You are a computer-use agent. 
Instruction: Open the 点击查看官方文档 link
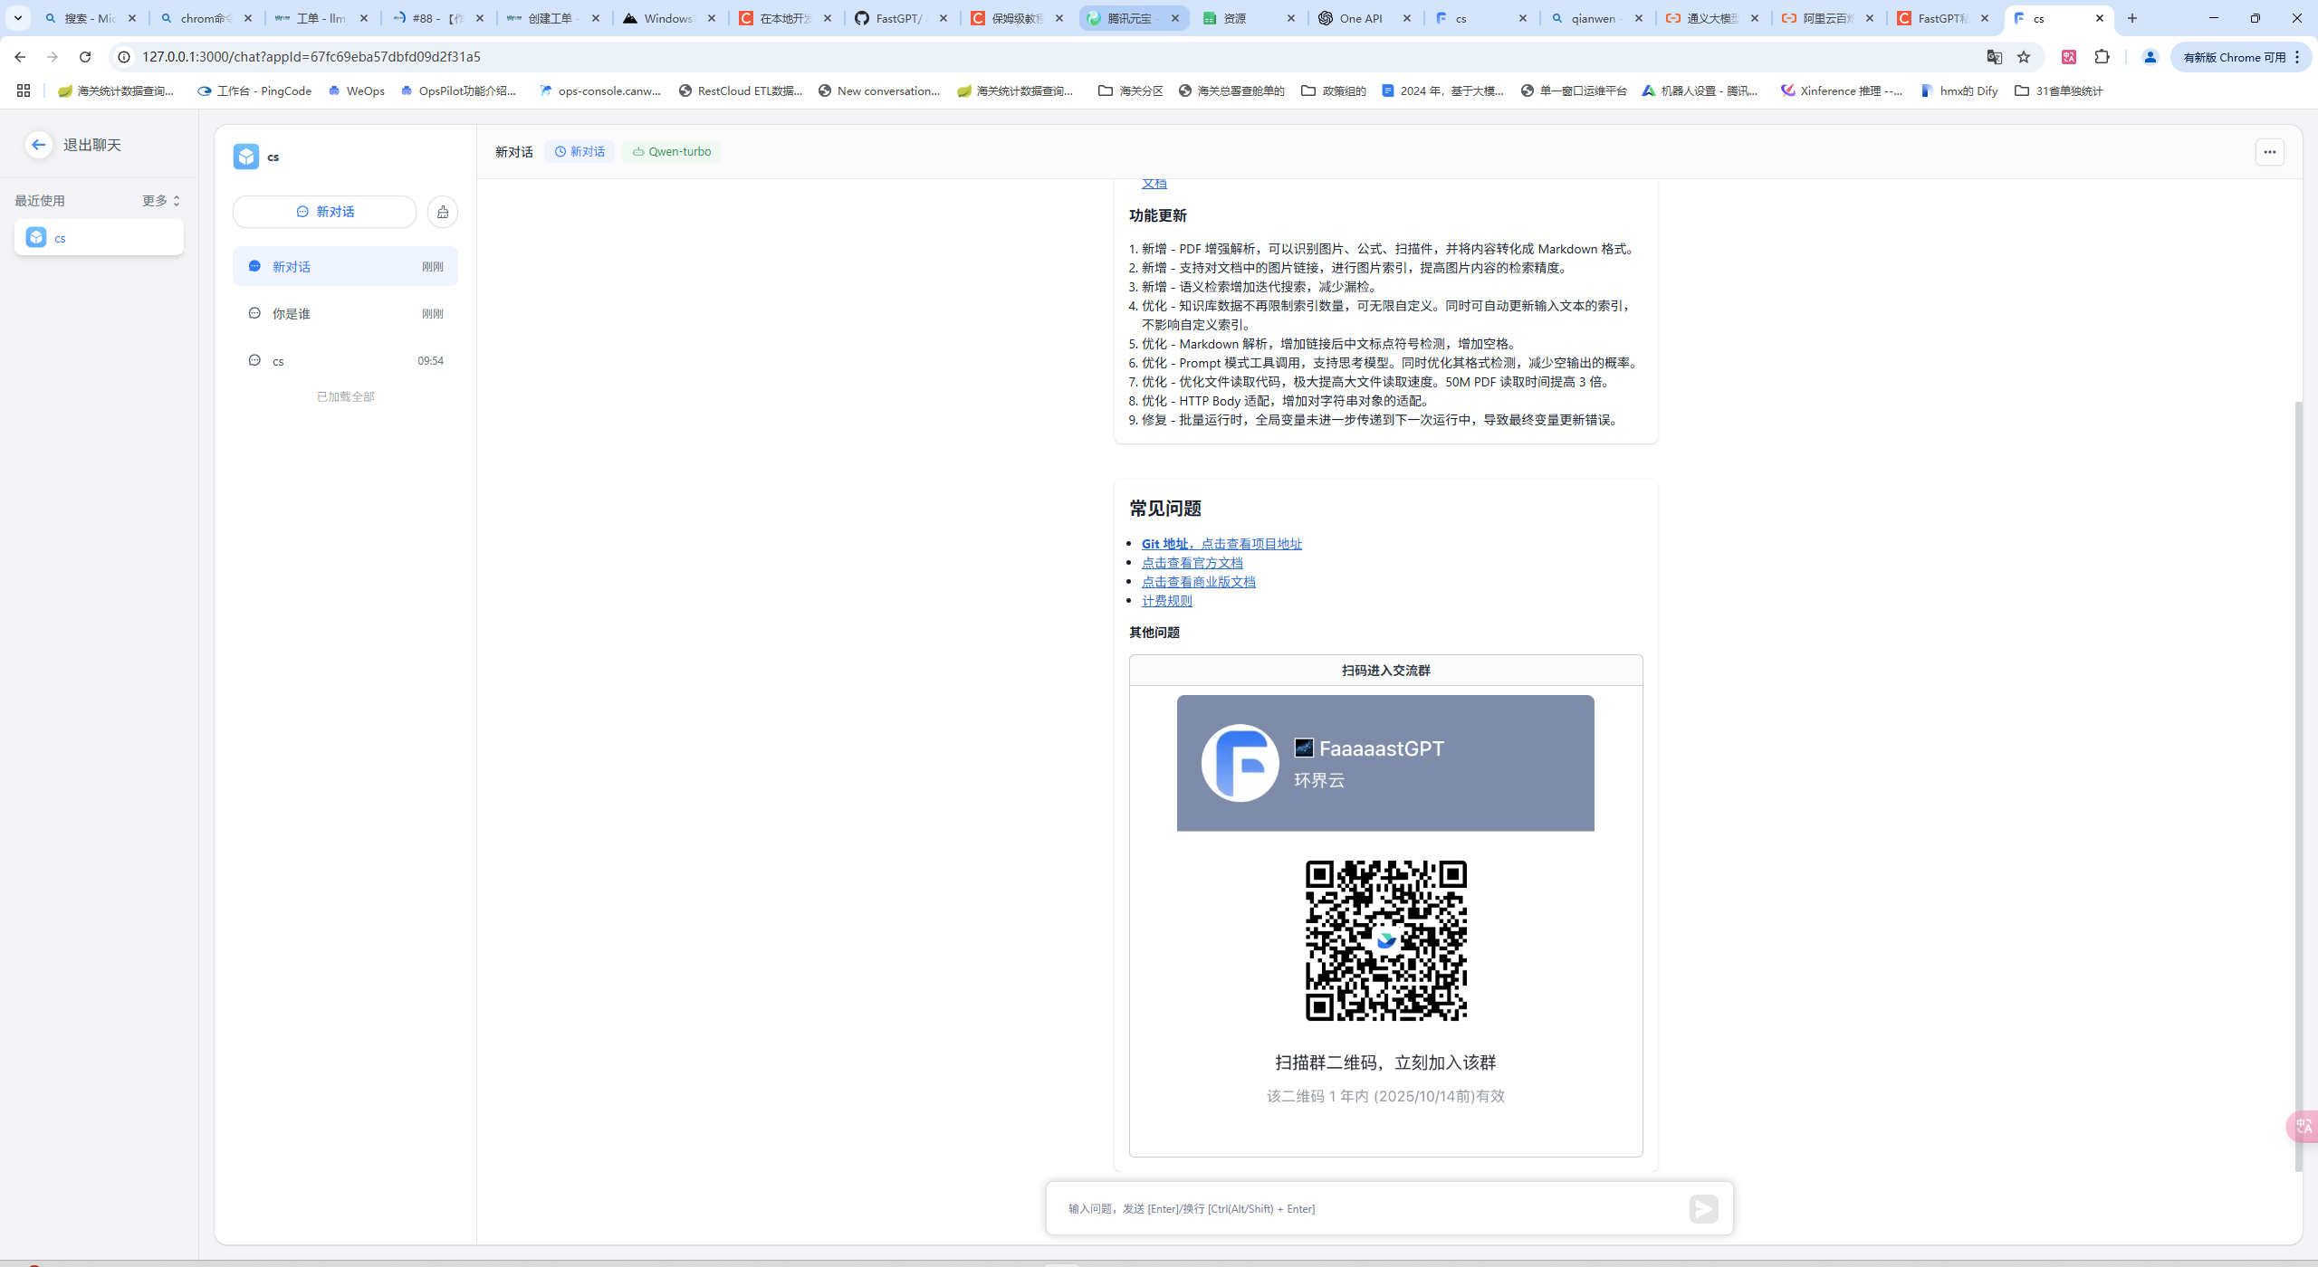tap(1192, 563)
